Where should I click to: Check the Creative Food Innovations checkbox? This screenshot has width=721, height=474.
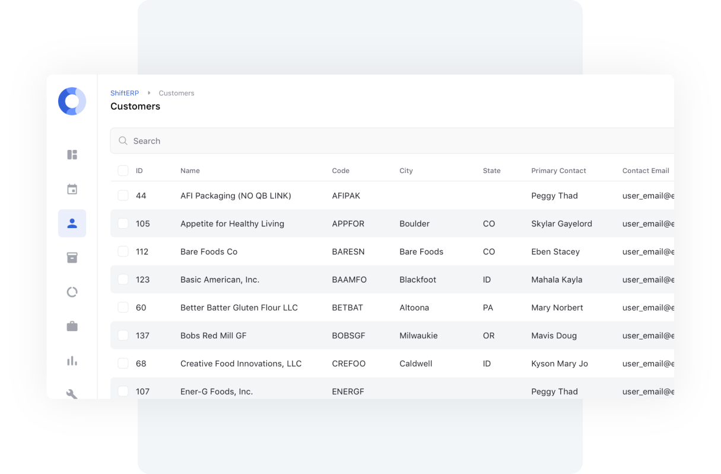[123, 363]
